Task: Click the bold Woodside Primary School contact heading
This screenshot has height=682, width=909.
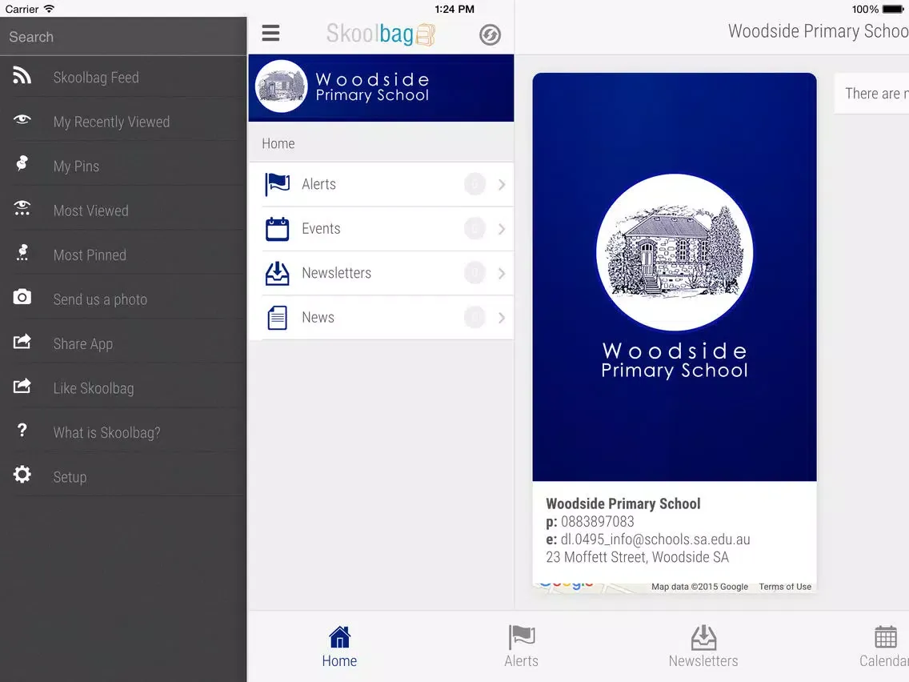Action: pos(623,503)
